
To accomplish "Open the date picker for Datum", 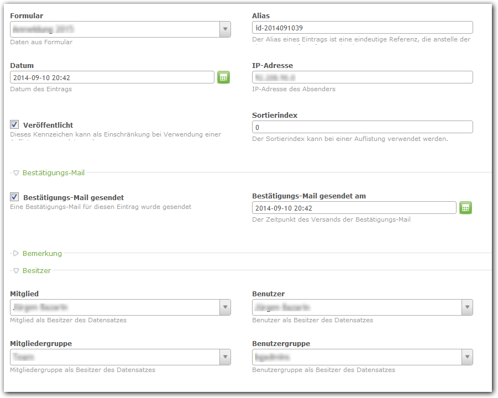I will [223, 77].
